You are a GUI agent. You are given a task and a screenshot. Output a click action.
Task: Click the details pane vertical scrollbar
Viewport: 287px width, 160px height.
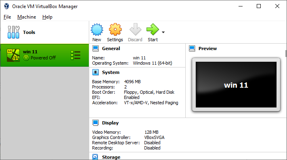click(x=286, y=53)
